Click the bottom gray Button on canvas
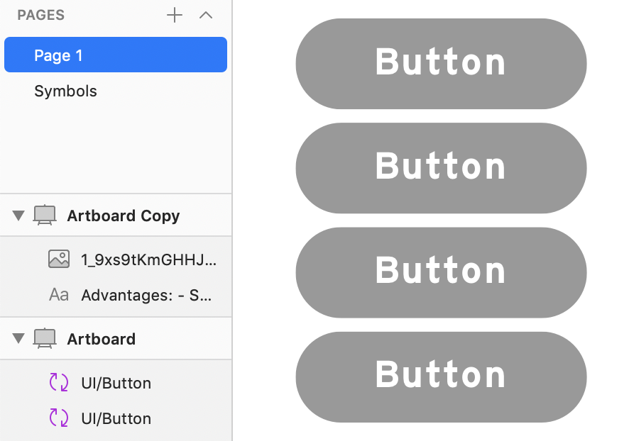629x441 pixels. (441, 377)
